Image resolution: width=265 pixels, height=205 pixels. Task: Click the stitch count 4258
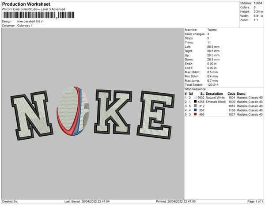click(x=201, y=102)
